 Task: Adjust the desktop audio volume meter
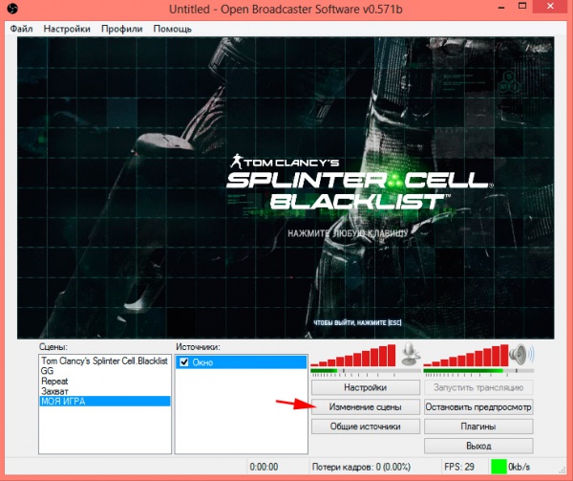(x=464, y=357)
